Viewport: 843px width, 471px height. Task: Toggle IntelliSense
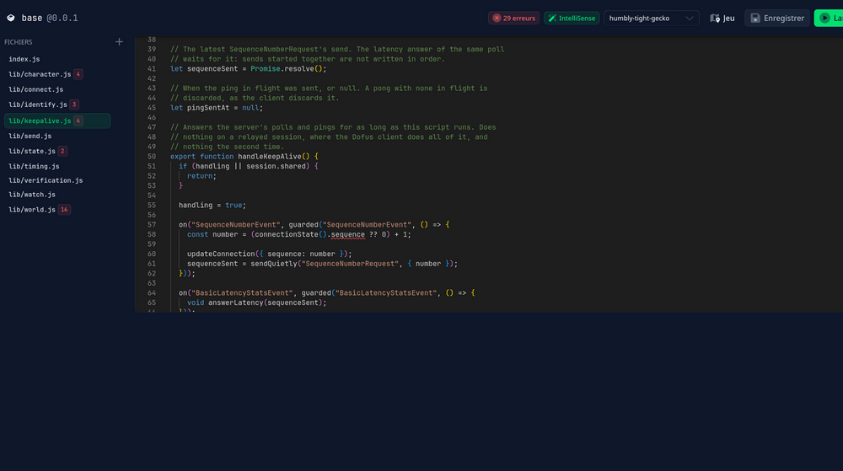(572, 18)
